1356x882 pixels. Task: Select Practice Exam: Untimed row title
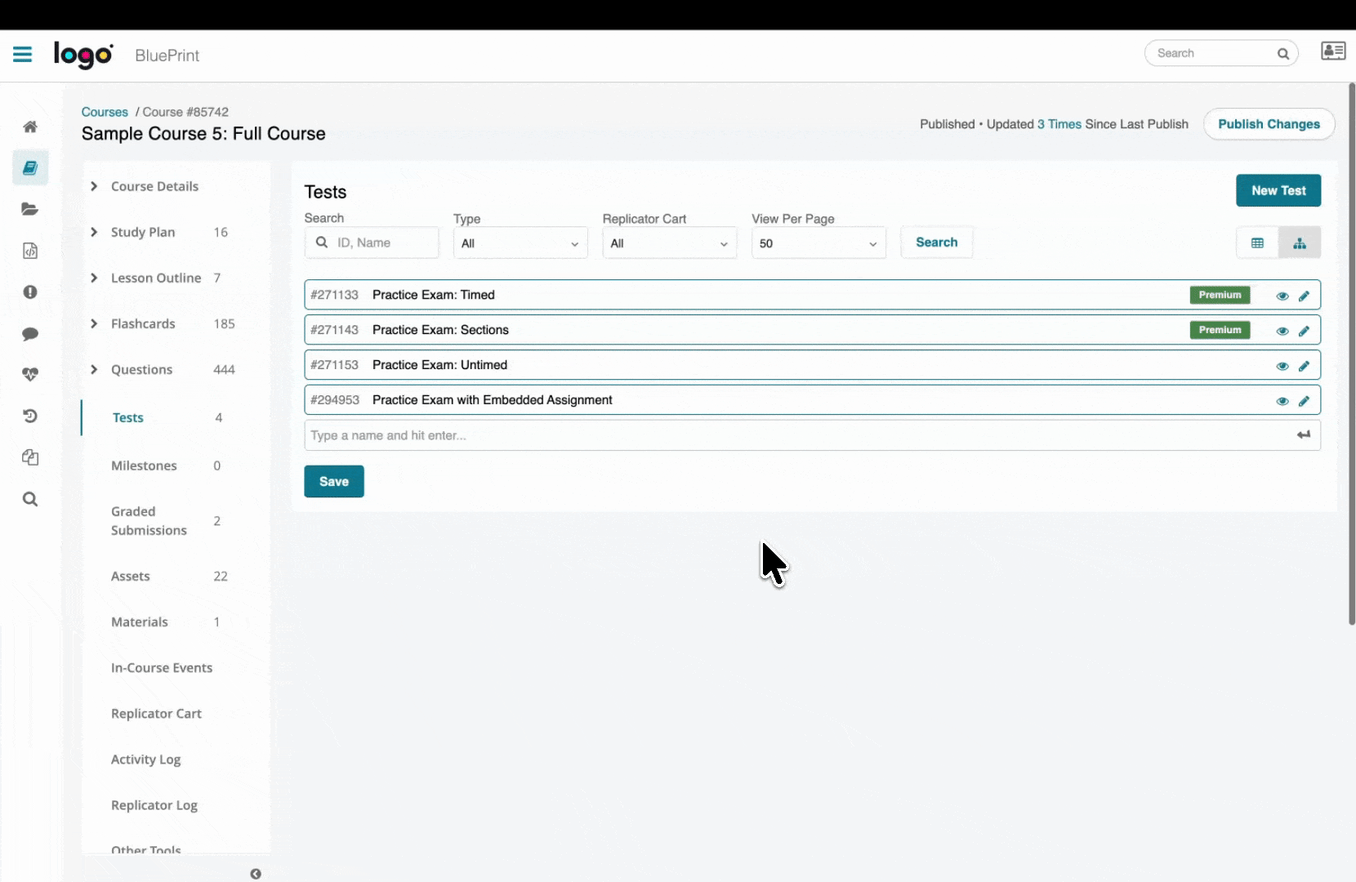(x=439, y=365)
